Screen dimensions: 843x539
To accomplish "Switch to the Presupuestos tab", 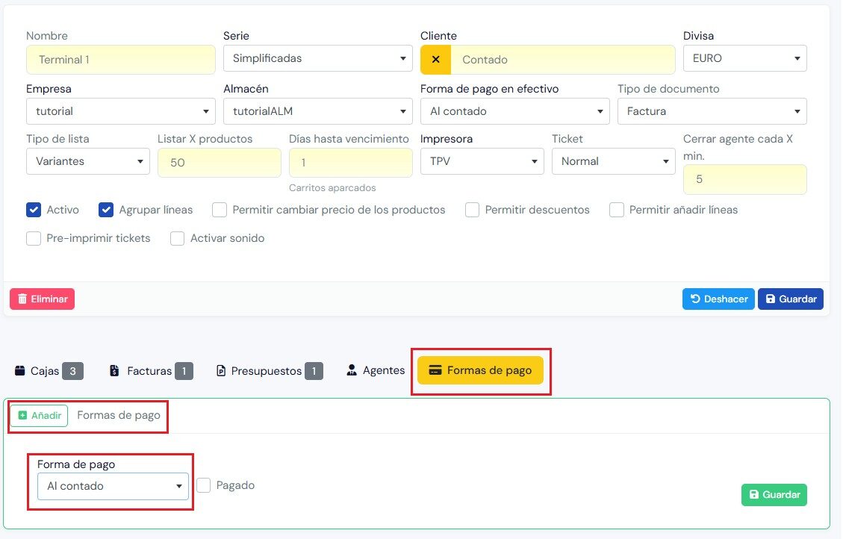I will tap(267, 371).
